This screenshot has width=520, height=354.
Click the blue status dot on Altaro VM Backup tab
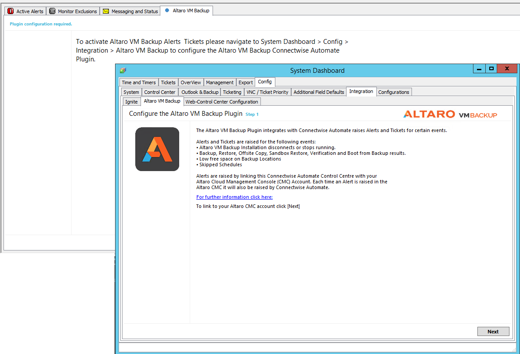(x=167, y=11)
